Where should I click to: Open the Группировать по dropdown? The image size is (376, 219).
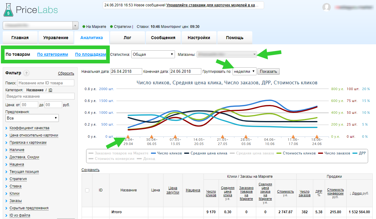[x=244, y=71]
